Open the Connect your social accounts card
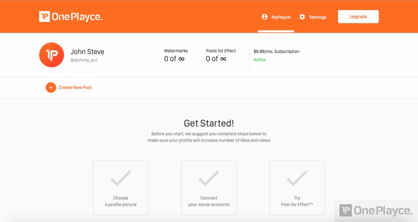Screen dimensions: 418x222 pos(209,188)
